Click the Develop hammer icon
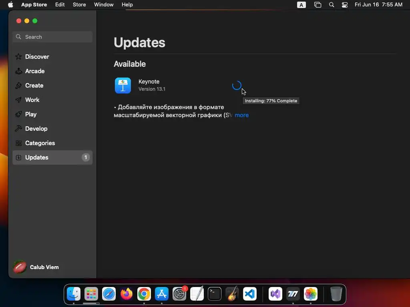410x307 pixels. point(18,128)
